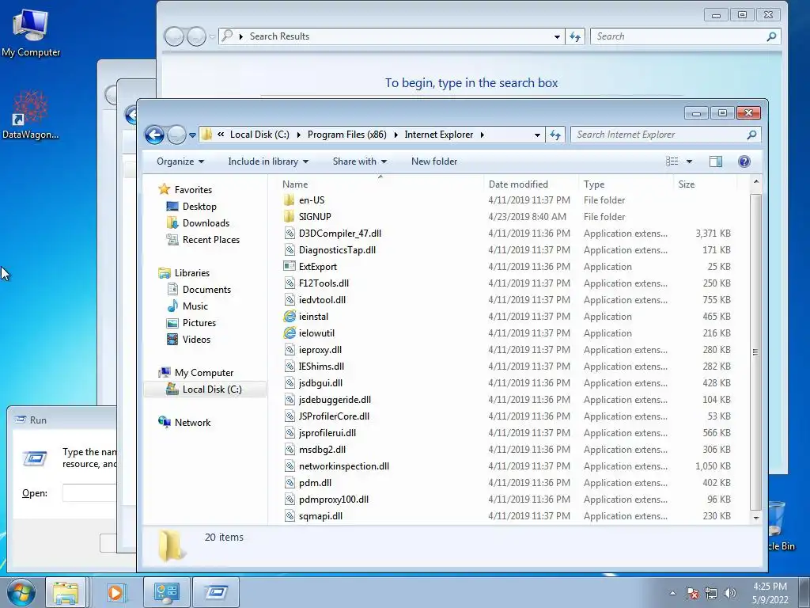Image resolution: width=810 pixels, height=608 pixels.
Task: Open Music library
Action: (195, 306)
